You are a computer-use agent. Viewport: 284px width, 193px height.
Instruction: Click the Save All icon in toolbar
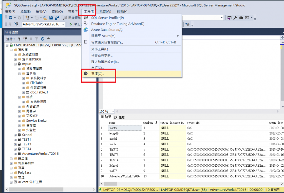pos(57,18)
